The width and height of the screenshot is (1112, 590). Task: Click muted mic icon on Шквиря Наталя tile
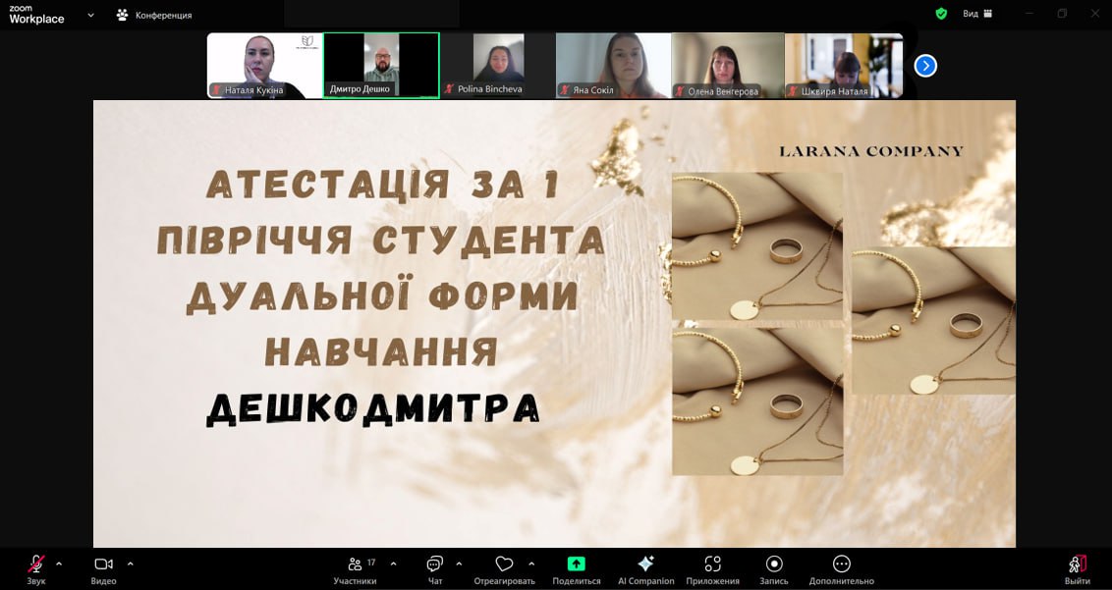click(795, 90)
